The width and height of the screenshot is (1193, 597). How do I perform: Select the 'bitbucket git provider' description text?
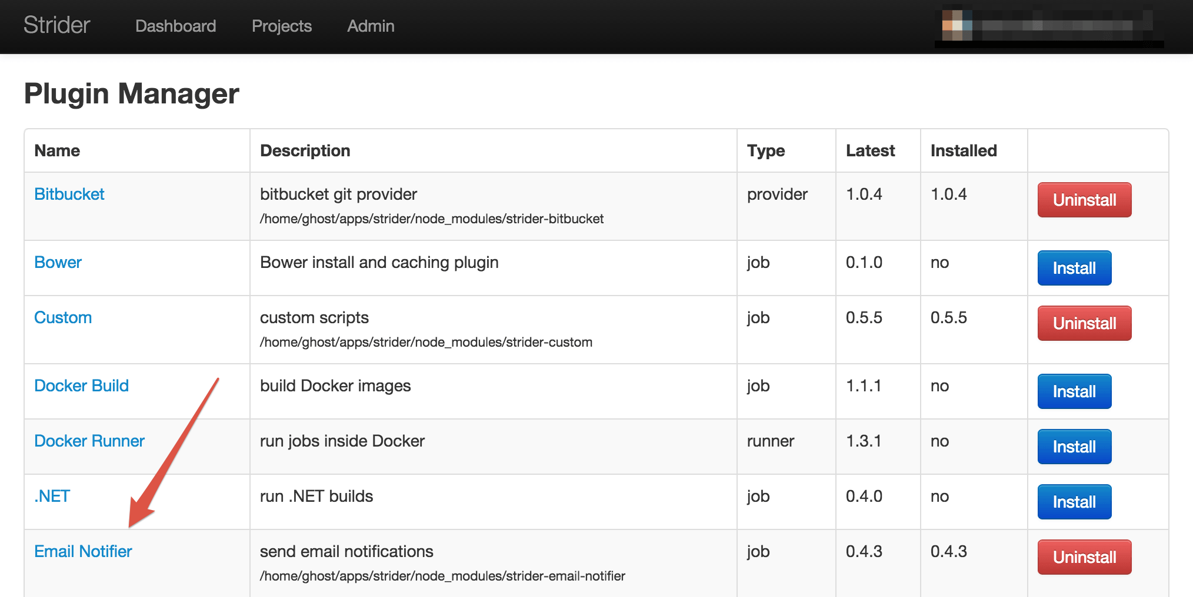338,194
